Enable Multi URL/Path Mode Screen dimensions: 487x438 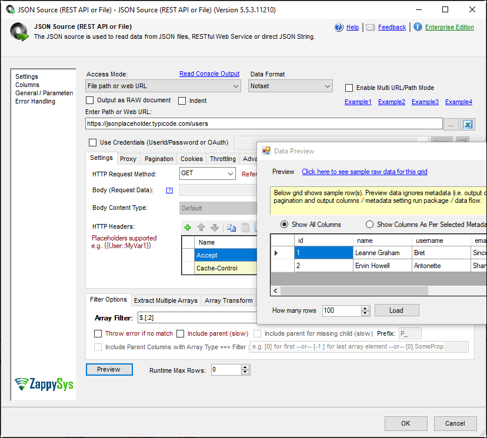(x=349, y=88)
